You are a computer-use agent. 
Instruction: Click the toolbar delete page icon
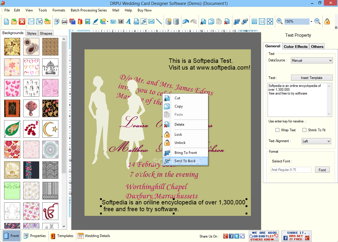(227, 21)
